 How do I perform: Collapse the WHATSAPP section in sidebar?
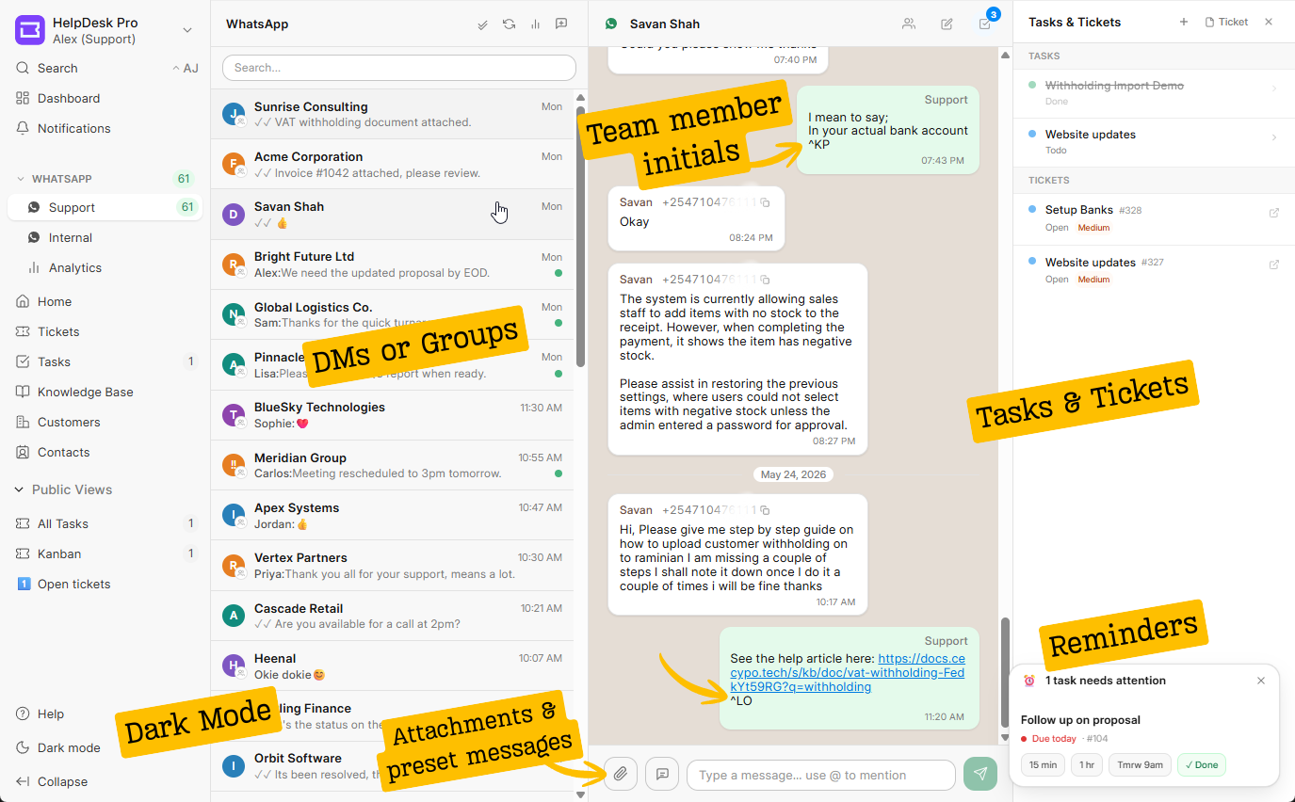tap(21, 179)
